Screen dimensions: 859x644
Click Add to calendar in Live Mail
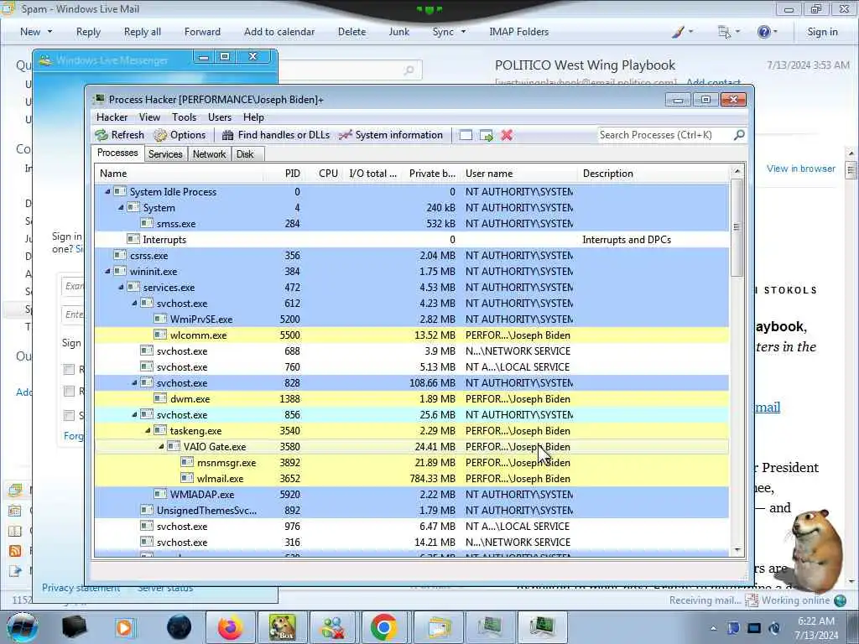point(279,32)
